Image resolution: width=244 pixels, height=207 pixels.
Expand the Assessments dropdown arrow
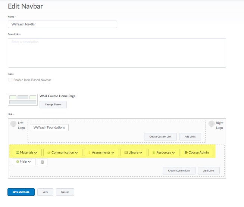(113, 153)
